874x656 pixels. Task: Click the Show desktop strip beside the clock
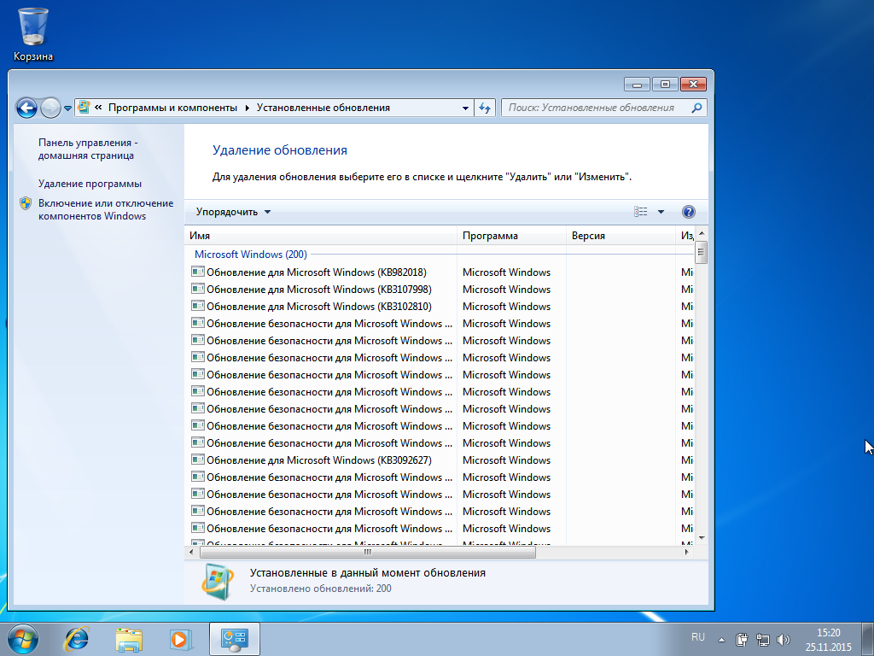tap(868, 639)
